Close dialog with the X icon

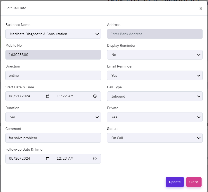(x=201, y=8)
